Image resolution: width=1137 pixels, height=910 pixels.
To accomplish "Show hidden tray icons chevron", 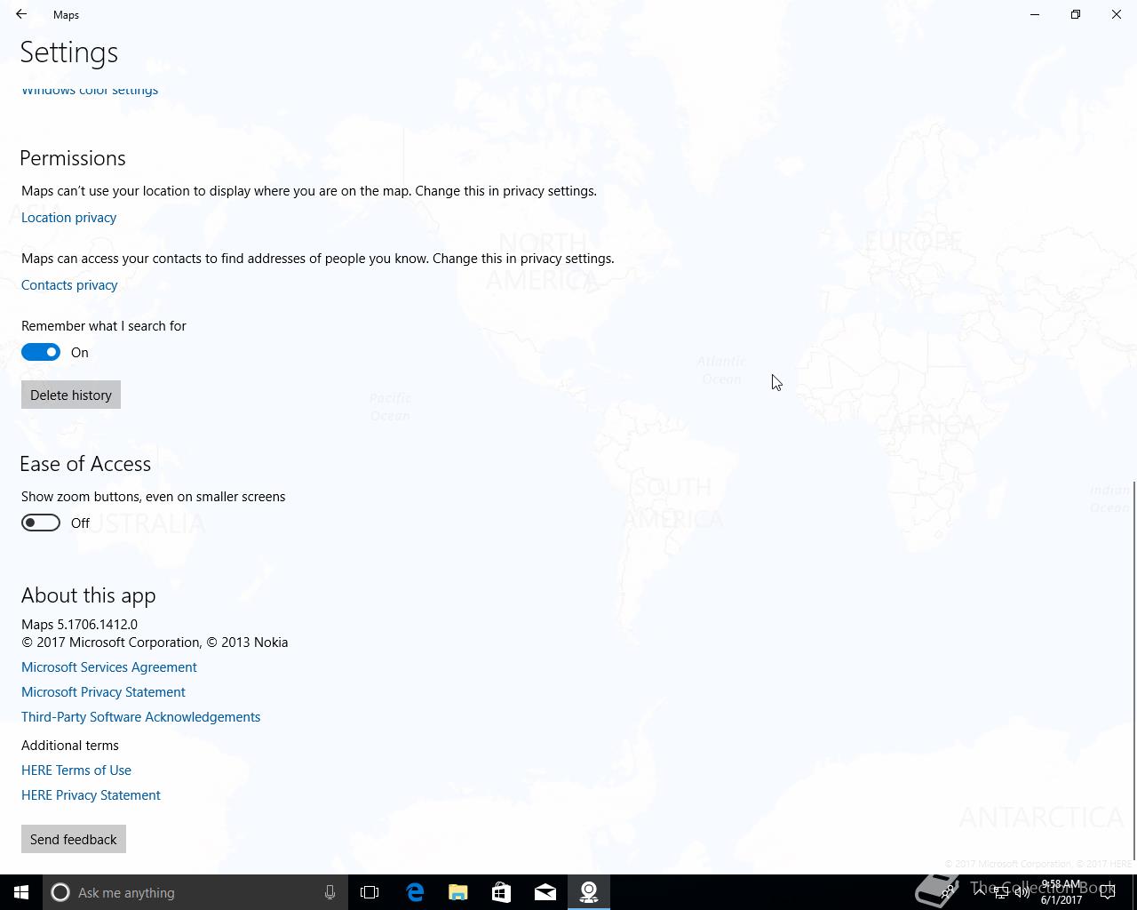I will coord(979,892).
